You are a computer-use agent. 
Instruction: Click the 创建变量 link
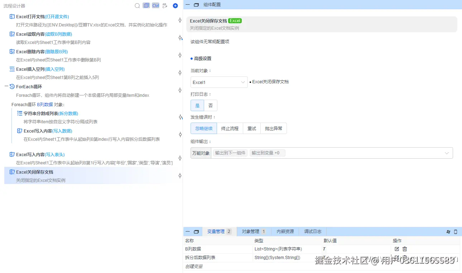194,266
